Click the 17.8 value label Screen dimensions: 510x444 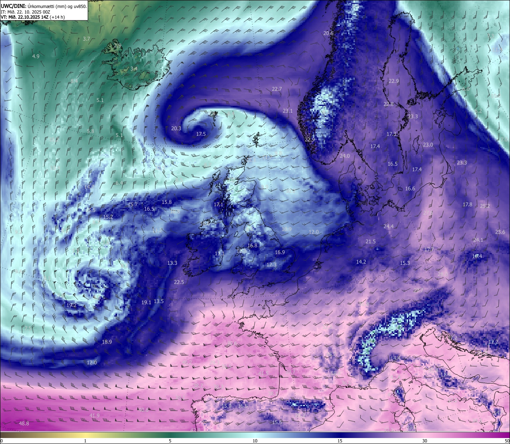tap(467, 205)
